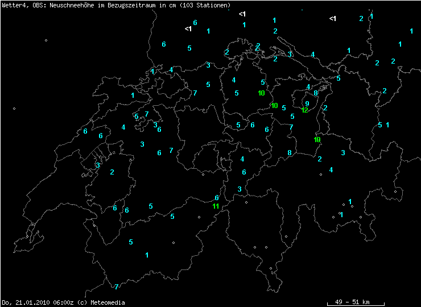Viewport: 421px width, 307px height.
Task: Select the 6 directly above green 11
Action: [216, 198]
